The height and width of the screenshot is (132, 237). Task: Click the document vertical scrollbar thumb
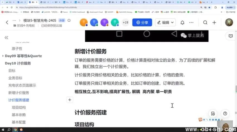pyautogui.click(x=236, y=89)
